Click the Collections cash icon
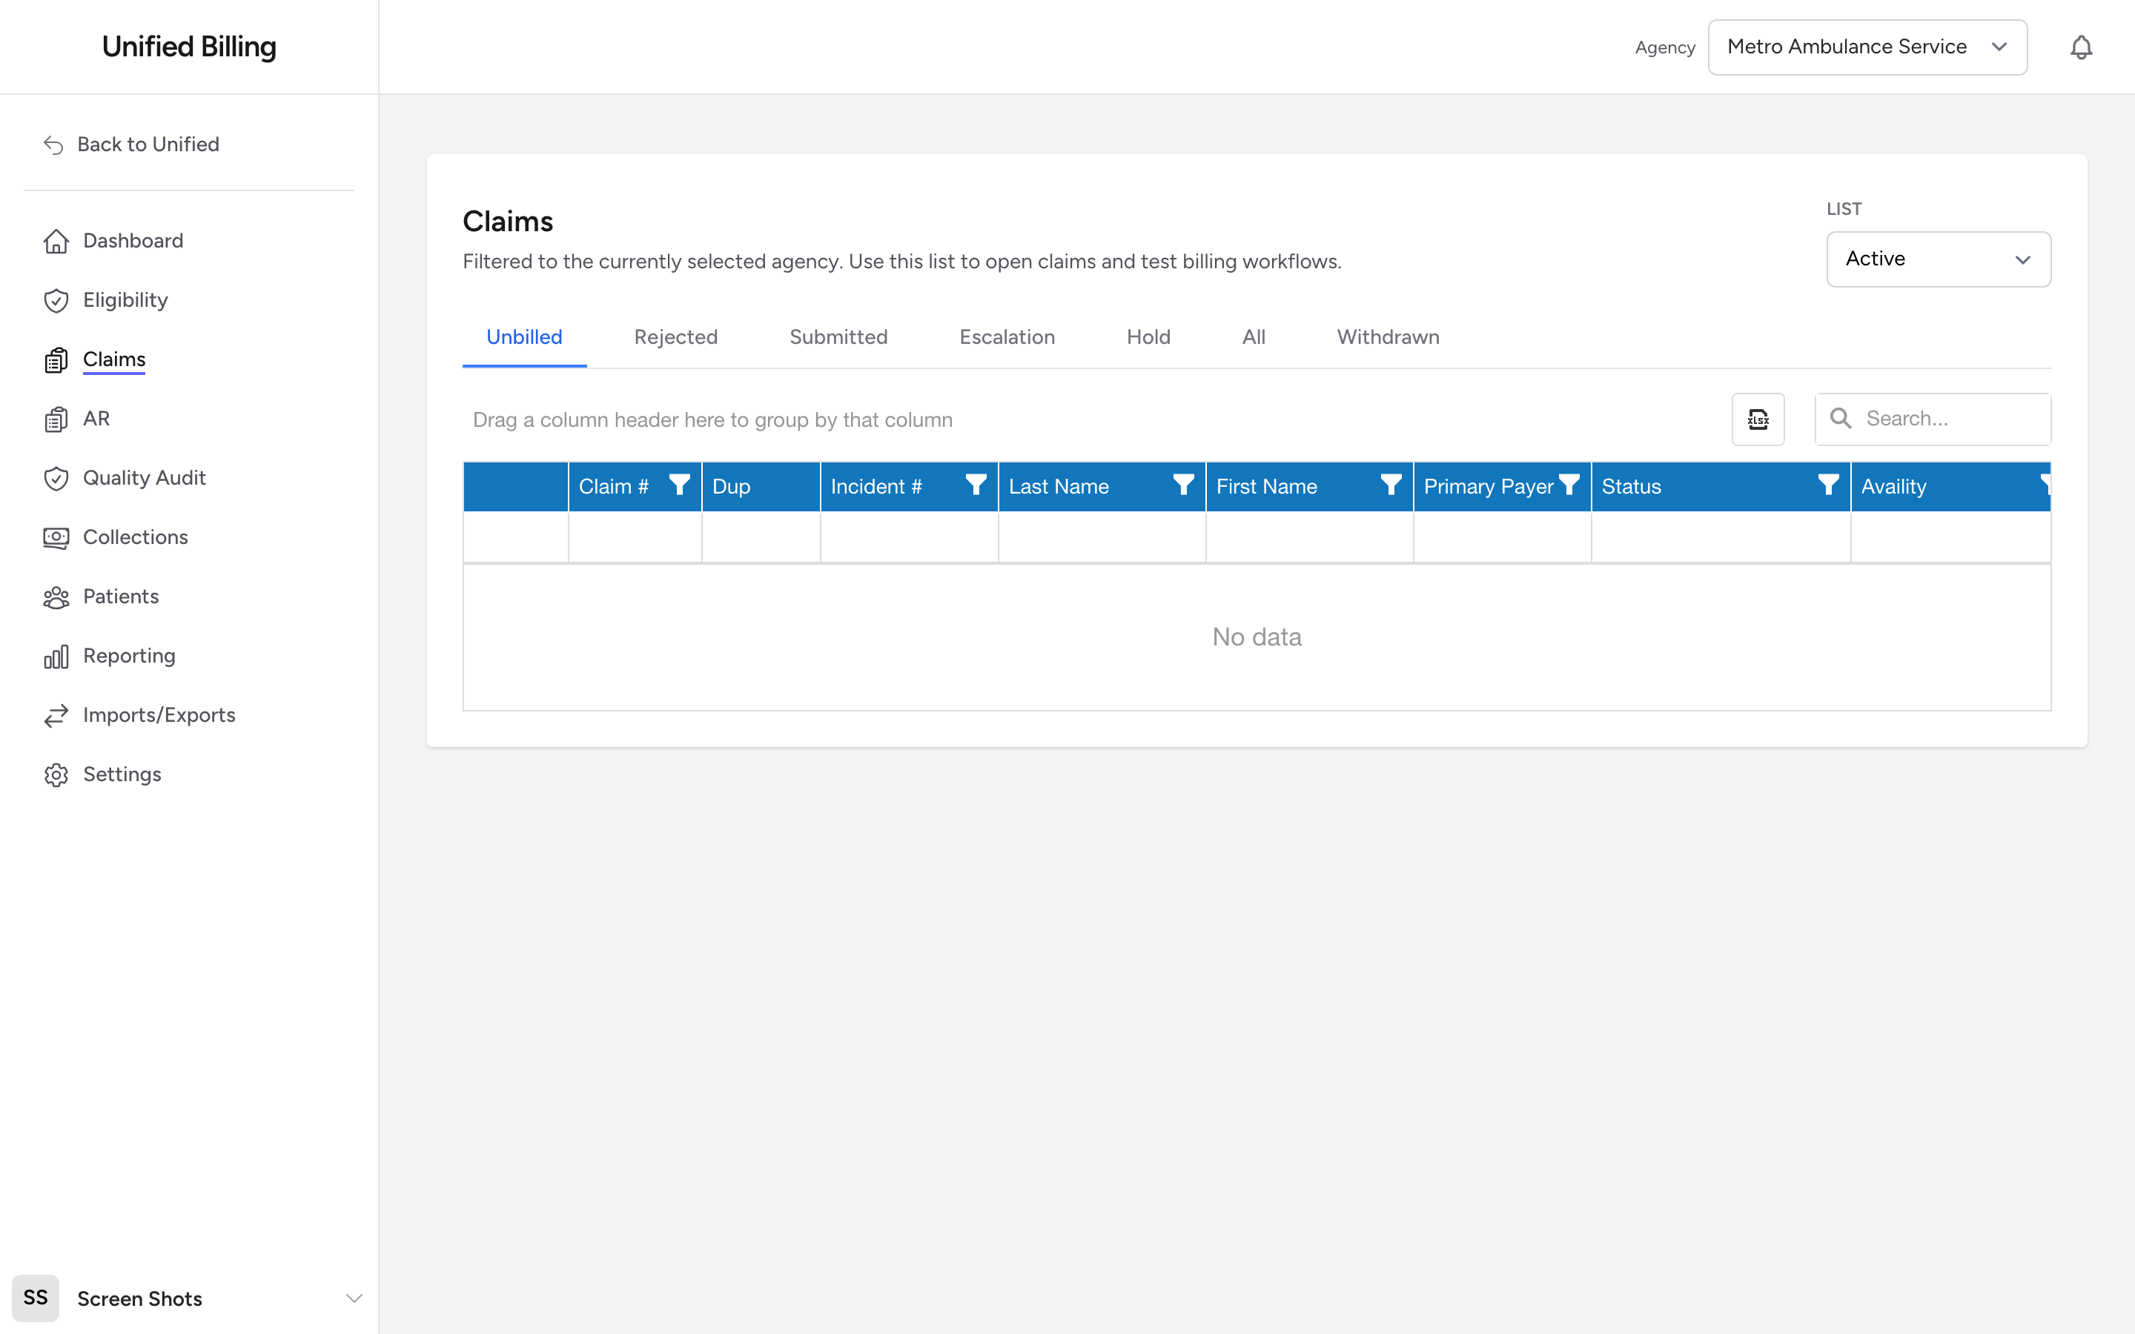Image resolution: width=2135 pixels, height=1334 pixels. pyautogui.click(x=56, y=537)
